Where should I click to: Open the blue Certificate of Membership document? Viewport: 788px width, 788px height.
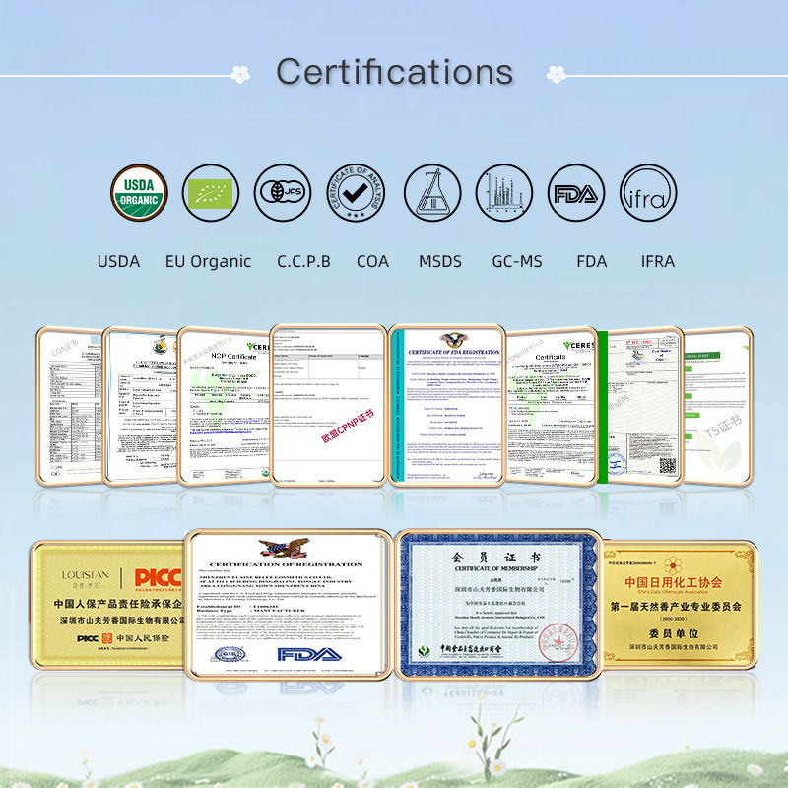(498, 605)
